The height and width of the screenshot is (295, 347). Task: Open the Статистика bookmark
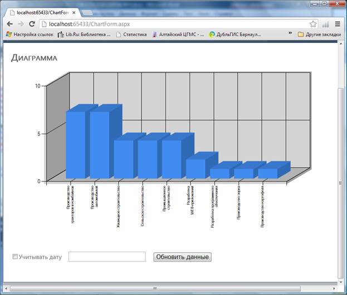point(131,35)
